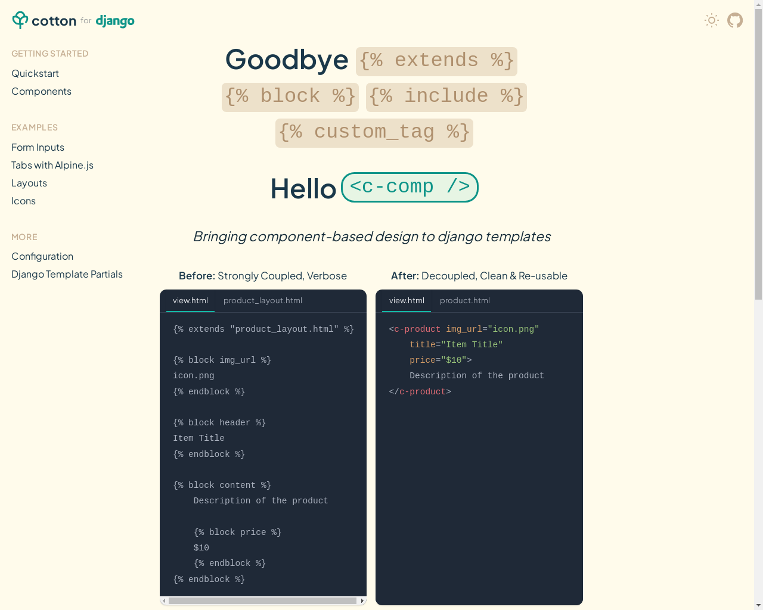The height and width of the screenshot is (610, 763).
Task: Click 'After: Decoupled, Clean & Re-usable' caption
Action: tap(479, 276)
